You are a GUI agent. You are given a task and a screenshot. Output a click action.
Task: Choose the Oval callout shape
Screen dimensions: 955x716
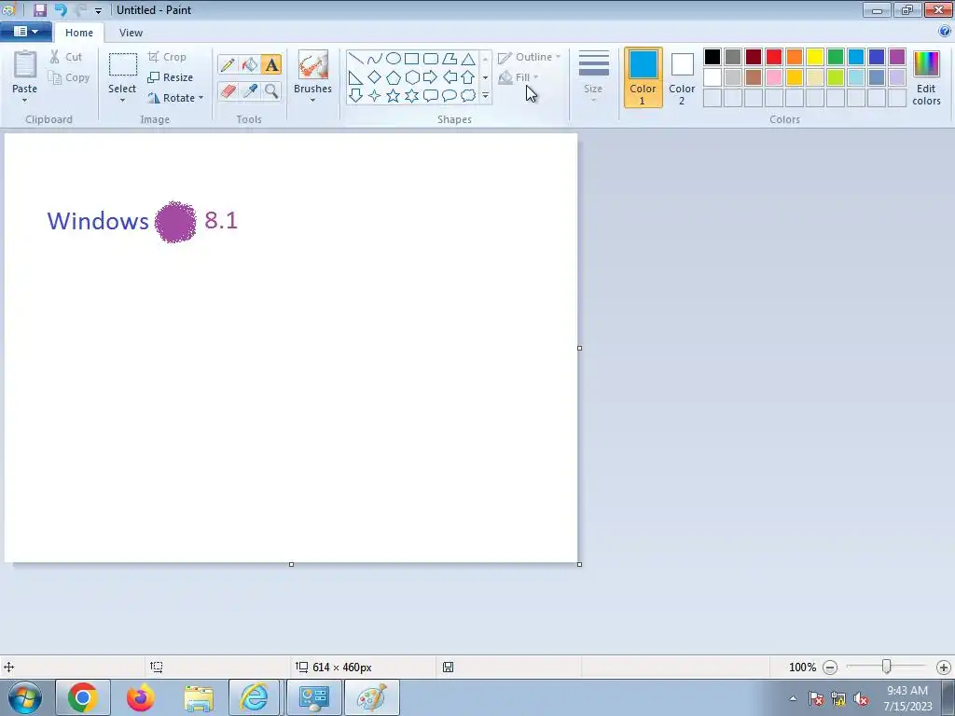450,96
